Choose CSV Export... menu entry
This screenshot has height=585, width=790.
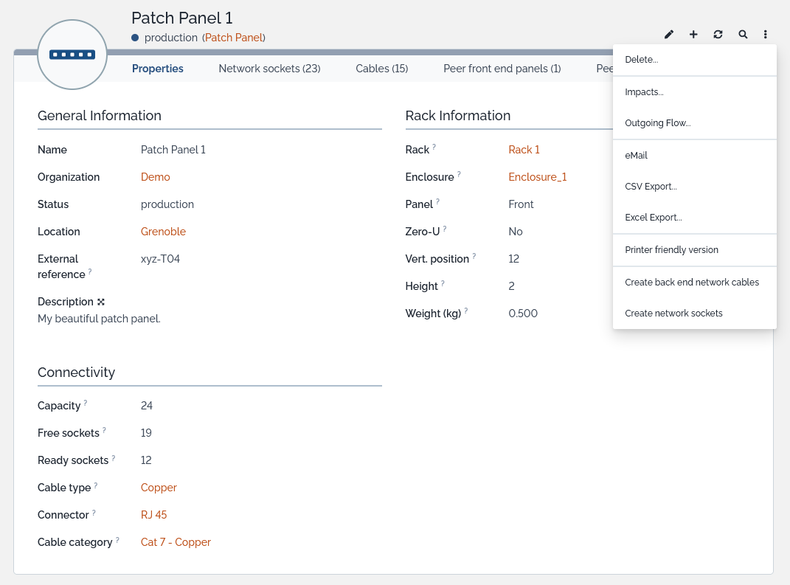coord(651,187)
